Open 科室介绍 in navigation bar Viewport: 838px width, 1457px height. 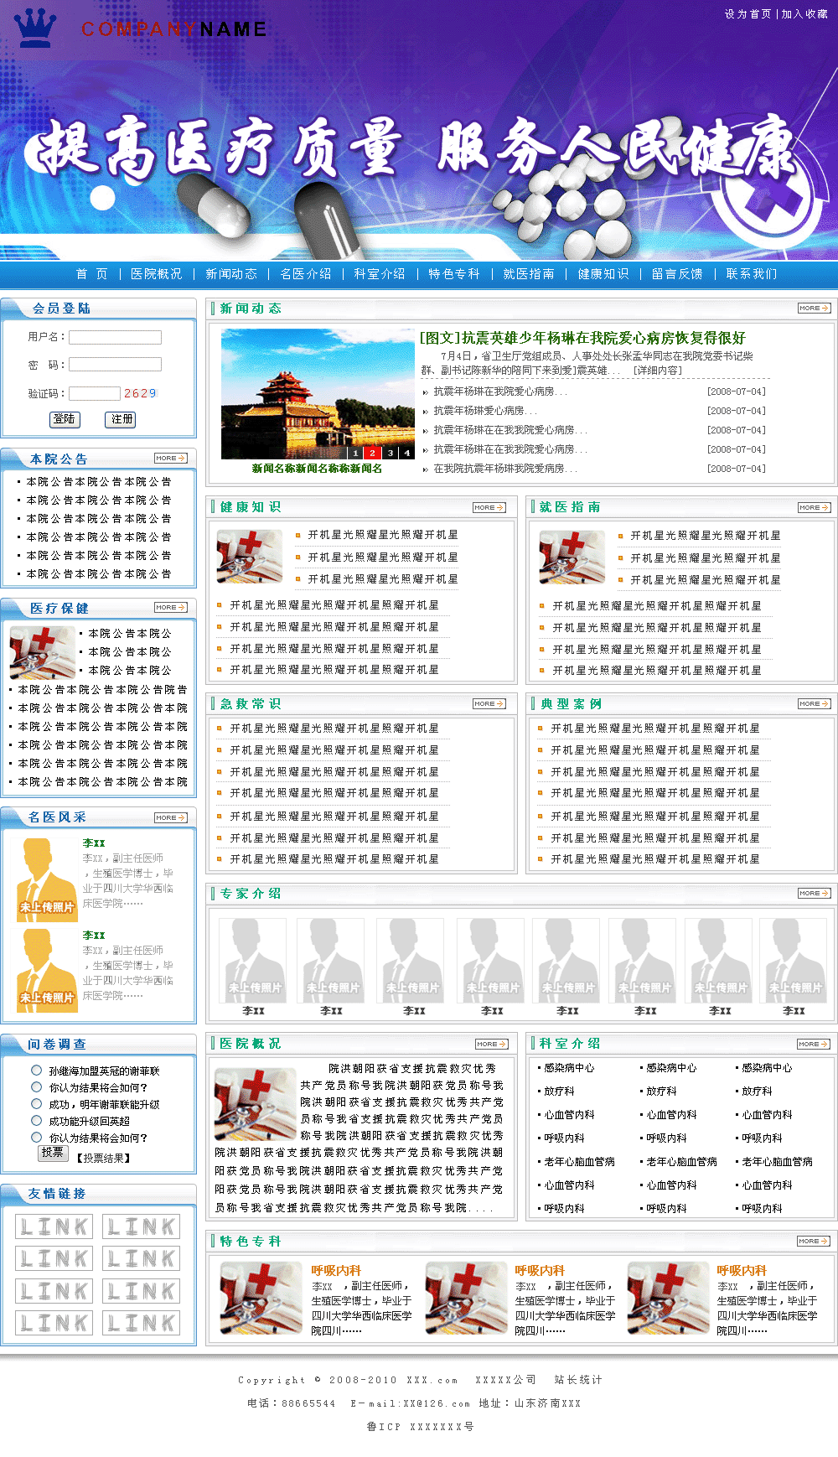[379, 274]
